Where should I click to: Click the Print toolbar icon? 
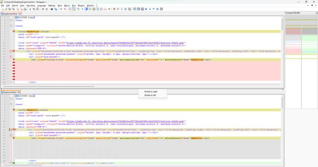click(25, 9)
